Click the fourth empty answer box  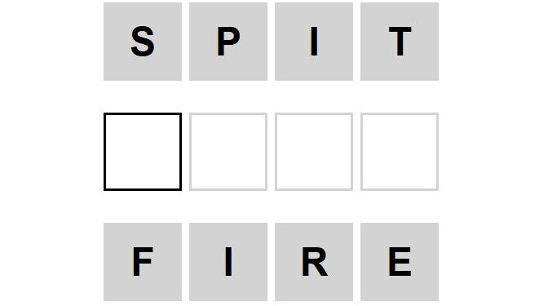coord(400,152)
